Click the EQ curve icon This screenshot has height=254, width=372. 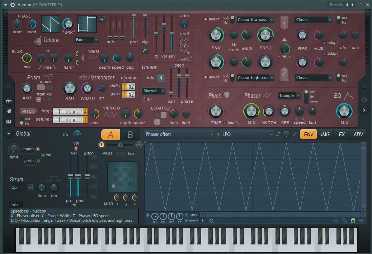pyautogui.click(x=348, y=96)
